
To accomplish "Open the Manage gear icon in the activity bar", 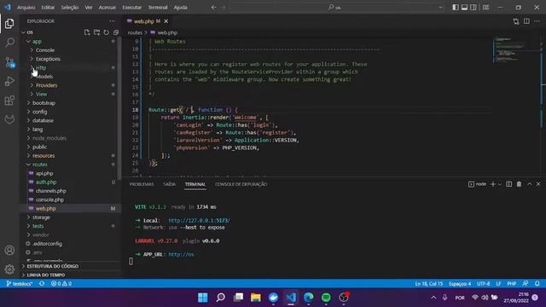I will pos(9,269).
